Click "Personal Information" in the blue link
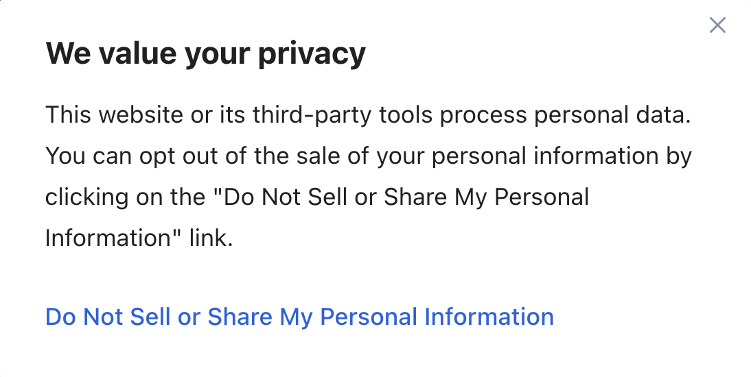Viewport: 751px width, 377px height. pyautogui.click(x=437, y=317)
